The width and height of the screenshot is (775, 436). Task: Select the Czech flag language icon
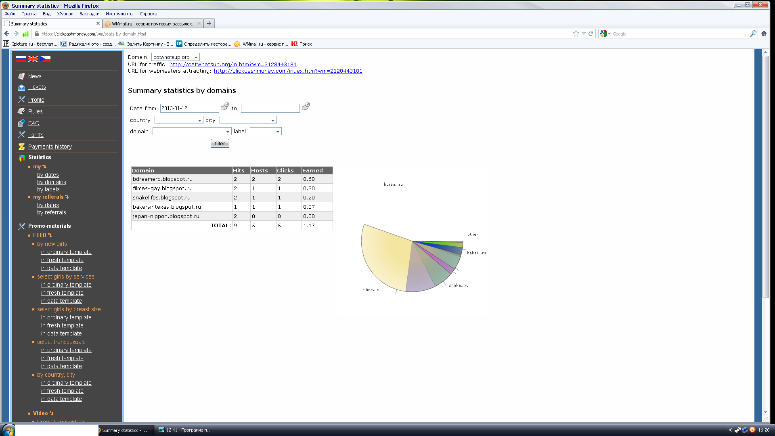tap(45, 59)
